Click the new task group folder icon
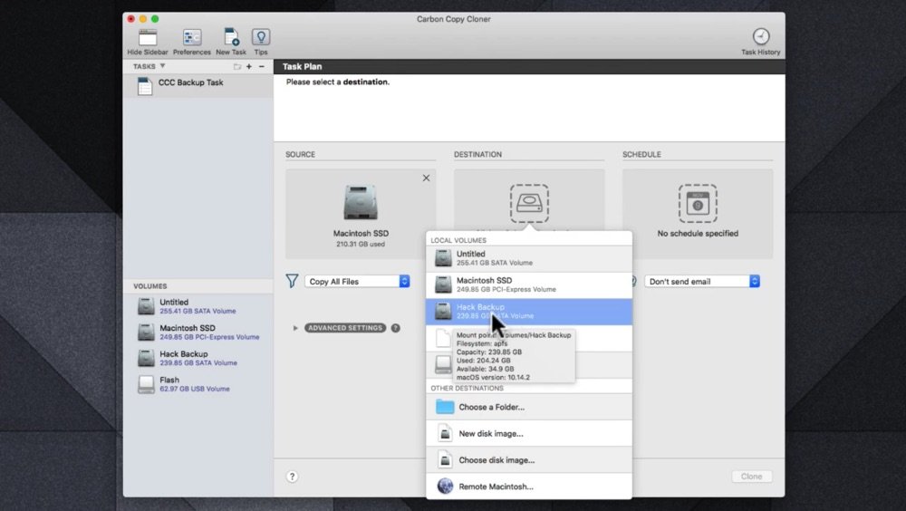This screenshot has height=511, width=906. [x=236, y=67]
